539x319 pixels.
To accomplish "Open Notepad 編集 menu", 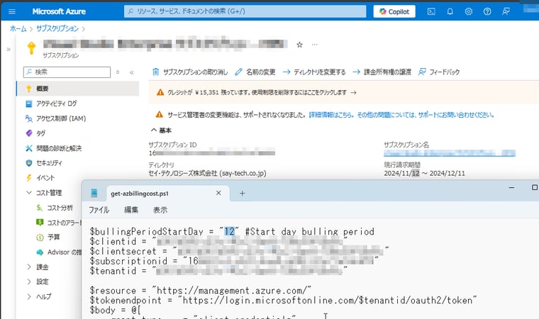I will click(x=131, y=210).
